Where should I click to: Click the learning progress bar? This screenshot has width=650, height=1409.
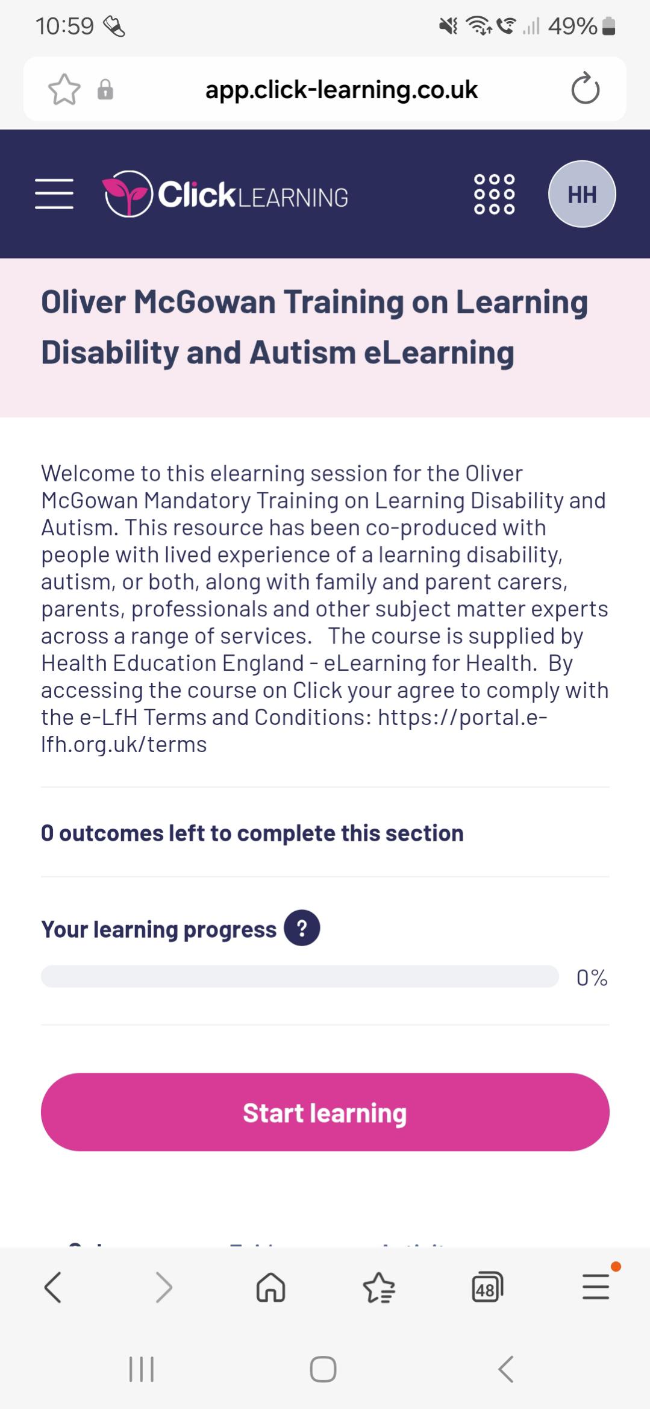pos(299,976)
